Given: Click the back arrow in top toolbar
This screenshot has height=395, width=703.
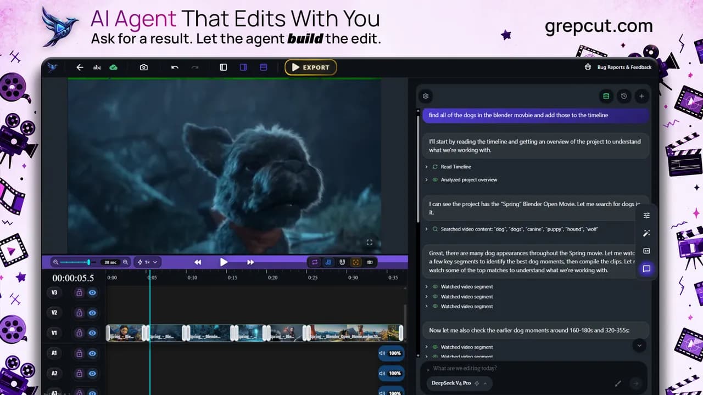Looking at the screenshot, I should pyautogui.click(x=80, y=67).
